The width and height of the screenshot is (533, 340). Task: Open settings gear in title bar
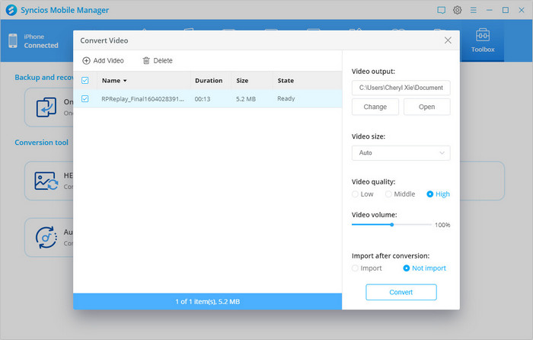click(458, 10)
